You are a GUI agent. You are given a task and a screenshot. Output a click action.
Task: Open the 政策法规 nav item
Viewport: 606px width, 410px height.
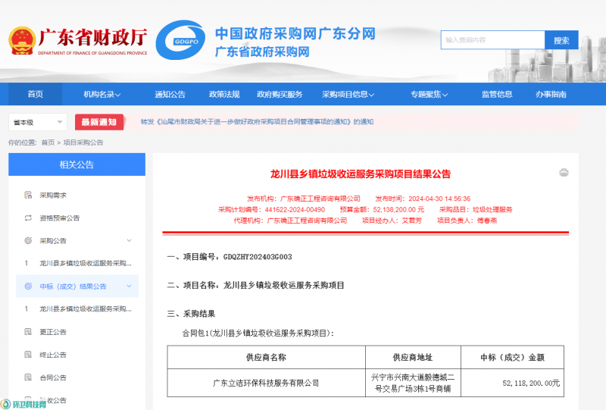(224, 95)
